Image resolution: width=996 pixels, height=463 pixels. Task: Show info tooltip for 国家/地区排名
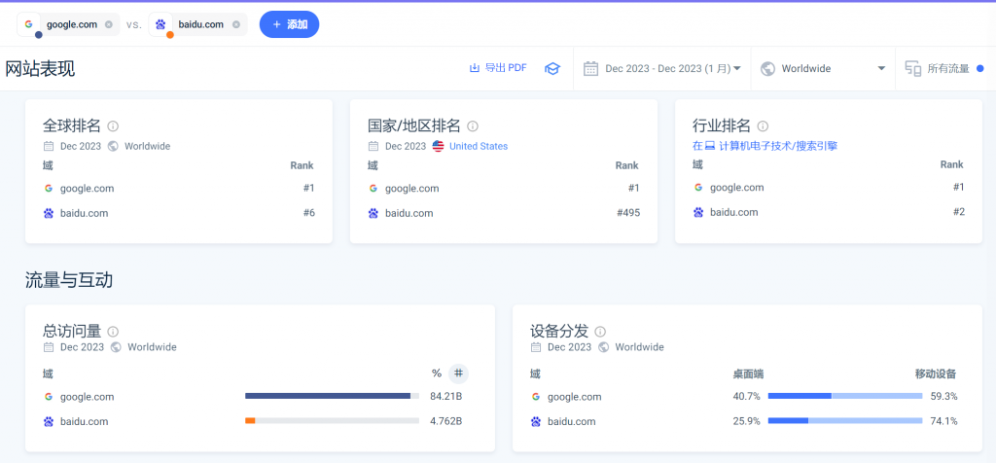473,125
